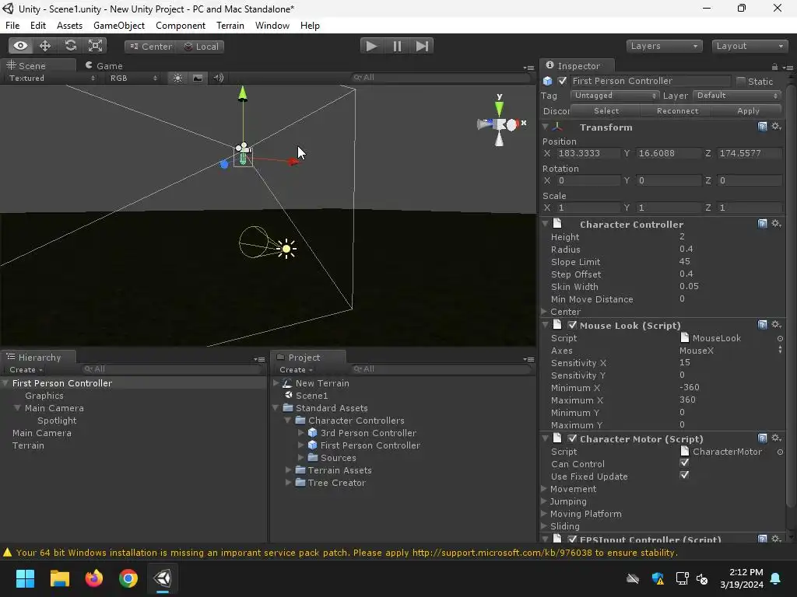Viewport: 797px width, 597px height.
Task: Open Character Motor gear menu
Action: click(x=776, y=438)
